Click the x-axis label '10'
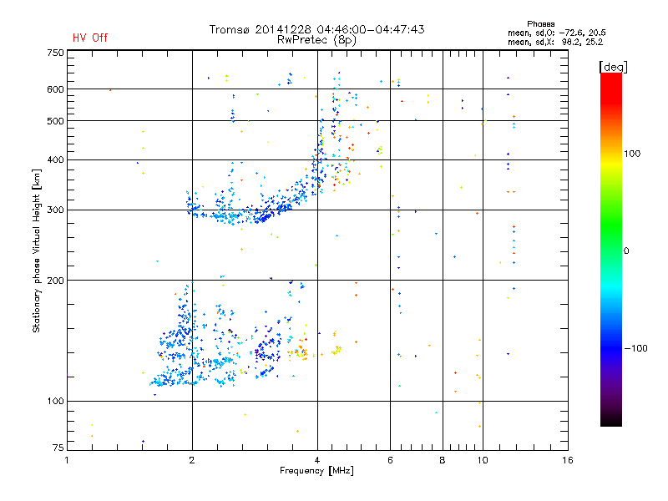Image resolution: width=668 pixels, height=501 pixels. click(x=483, y=460)
